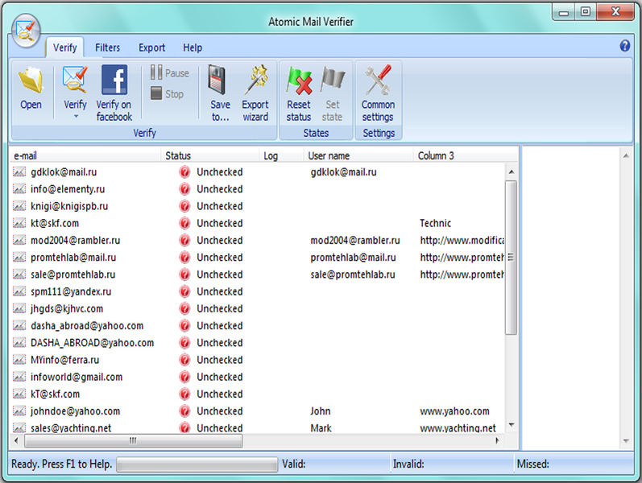Click the Reset status flag icon
Viewport: 642px width, 483px height.
(x=299, y=80)
